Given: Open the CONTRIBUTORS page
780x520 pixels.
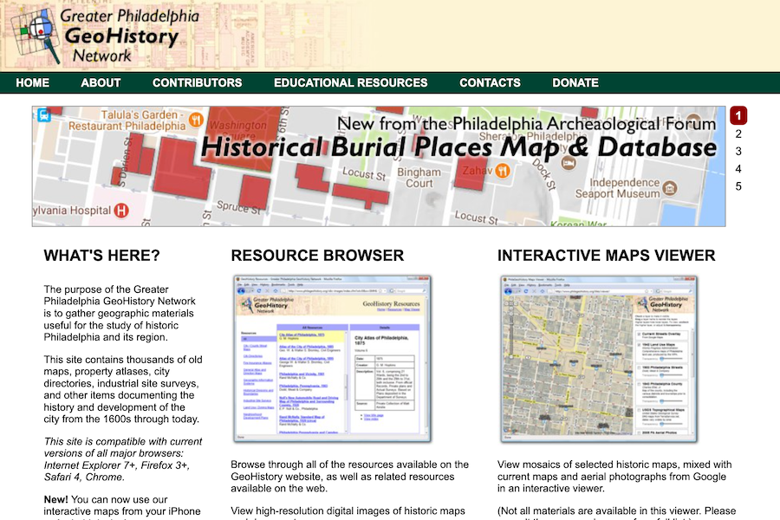Looking at the screenshot, I should (197, 83).
